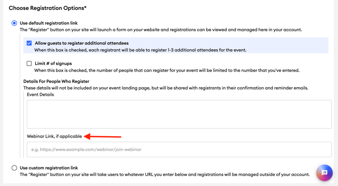Screen dimensions: 338x186
Task: Click the 'Use default registration link' label text
Action: tap(49, 23)
